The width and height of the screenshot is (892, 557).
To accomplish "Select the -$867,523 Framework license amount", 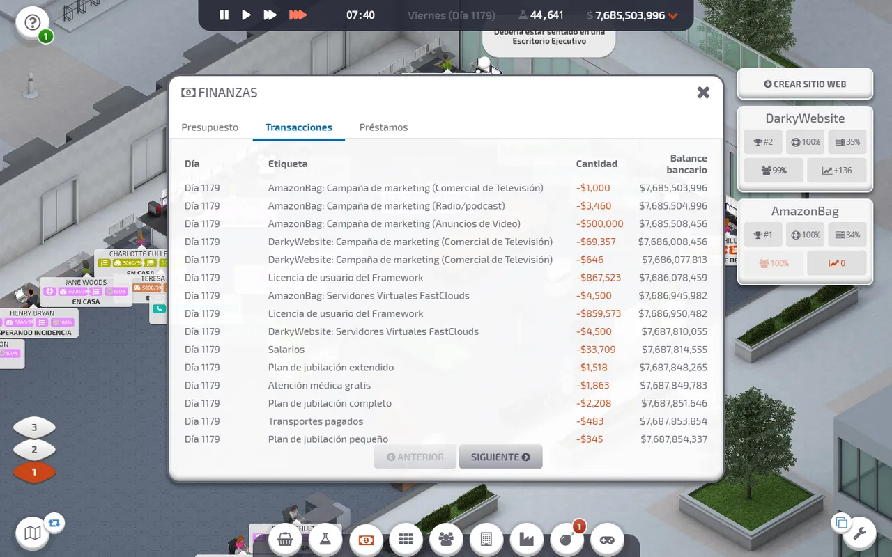I will pos(599,278).
